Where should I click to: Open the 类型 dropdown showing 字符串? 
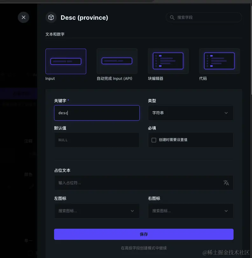191,113
